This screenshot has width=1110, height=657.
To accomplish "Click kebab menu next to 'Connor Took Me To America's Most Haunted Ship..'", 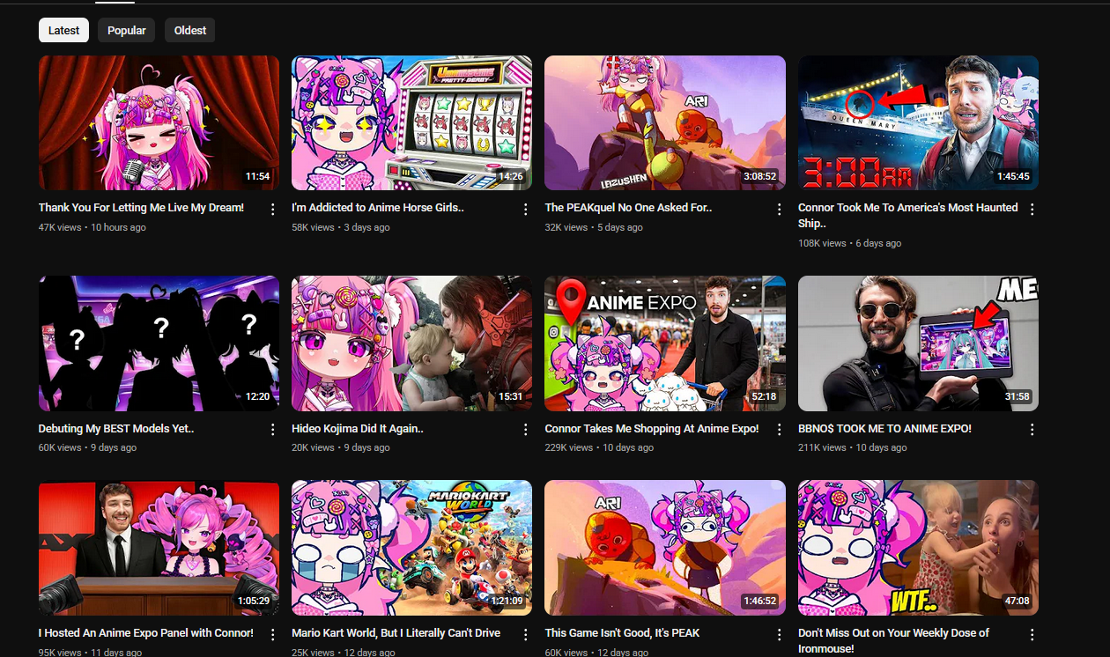I will [1032, 210].
